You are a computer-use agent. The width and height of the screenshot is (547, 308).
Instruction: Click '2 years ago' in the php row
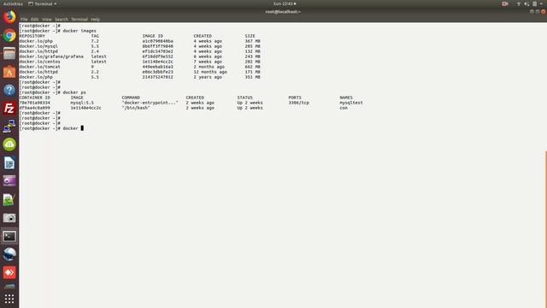208,77
